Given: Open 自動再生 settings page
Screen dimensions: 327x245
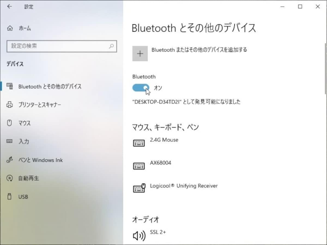Looking at the screenshot, I should click(x=29, y=178).
